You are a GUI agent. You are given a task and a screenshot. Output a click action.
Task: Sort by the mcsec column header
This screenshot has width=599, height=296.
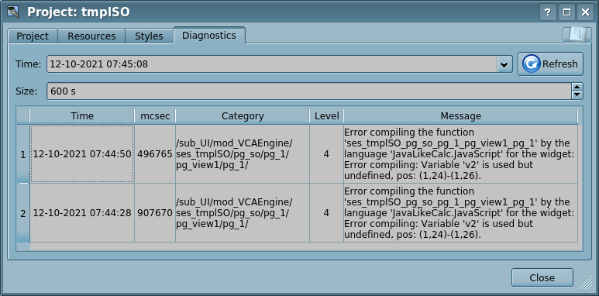pyautogui.click(x=155, y=116)
